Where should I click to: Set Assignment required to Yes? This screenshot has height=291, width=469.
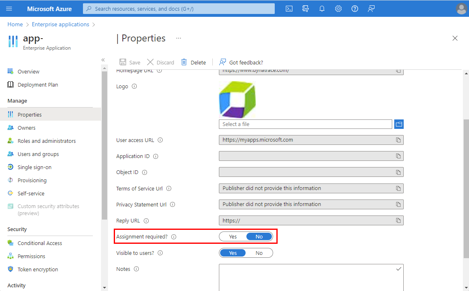[233, 236]
